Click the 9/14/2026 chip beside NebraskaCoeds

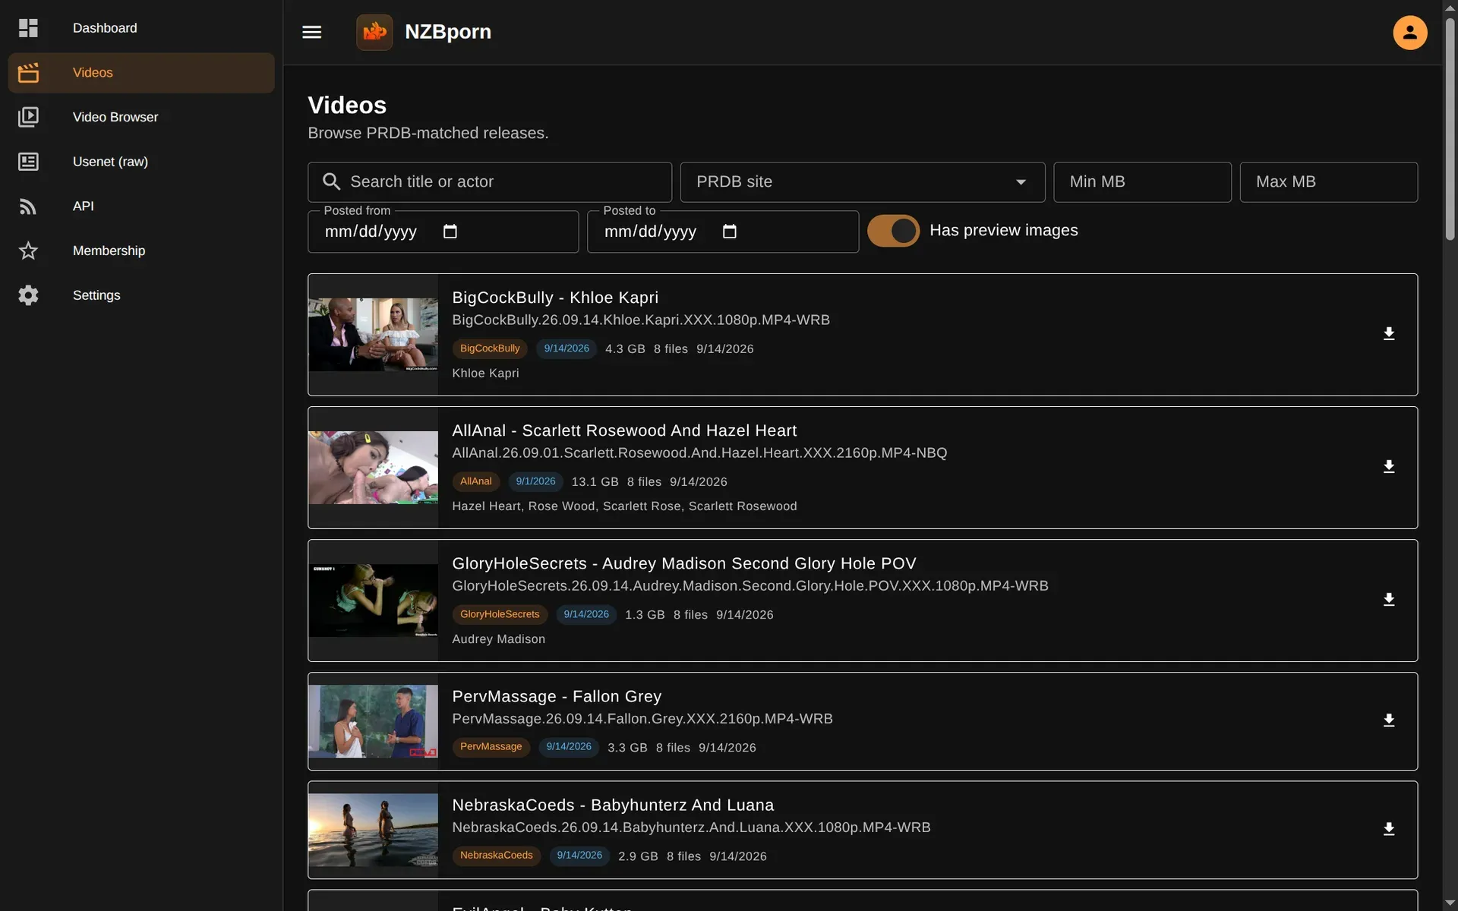pyautogui.click(x=579, y=856)
